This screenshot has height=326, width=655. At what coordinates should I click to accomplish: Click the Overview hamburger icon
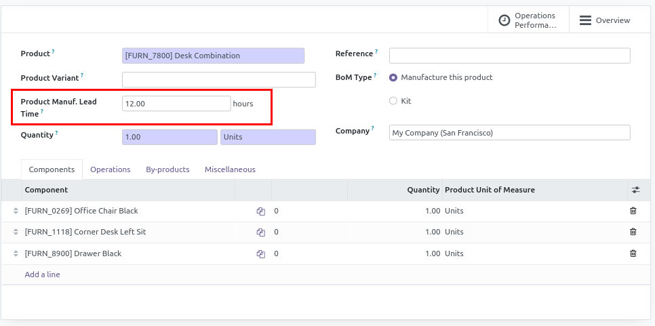pos(585,20)
